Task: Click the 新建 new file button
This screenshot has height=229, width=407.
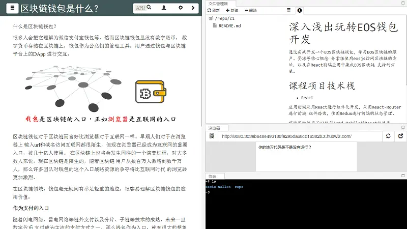Action: [x=232, y=10]
